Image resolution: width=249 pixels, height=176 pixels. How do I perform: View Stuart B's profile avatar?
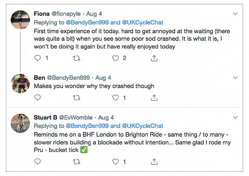coord(20,123)
